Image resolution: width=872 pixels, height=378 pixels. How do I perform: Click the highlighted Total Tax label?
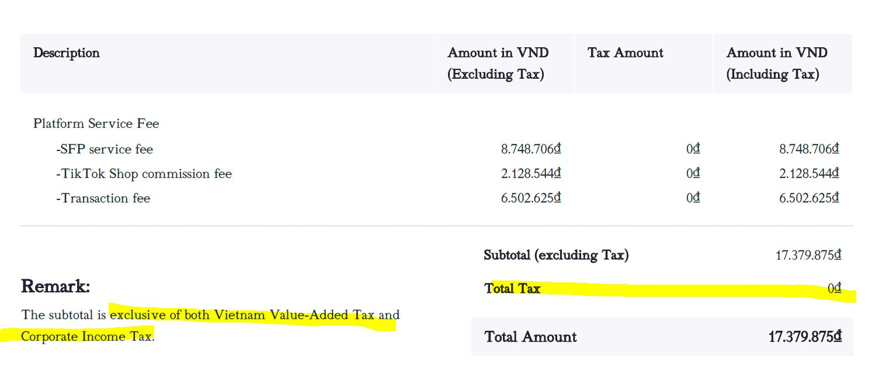512,288
